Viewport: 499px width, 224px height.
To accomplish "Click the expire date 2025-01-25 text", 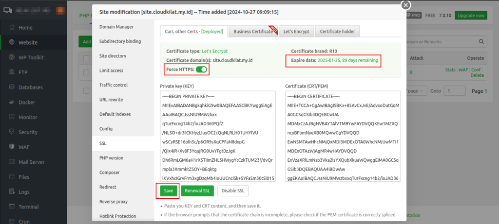I will coord(347,60).
